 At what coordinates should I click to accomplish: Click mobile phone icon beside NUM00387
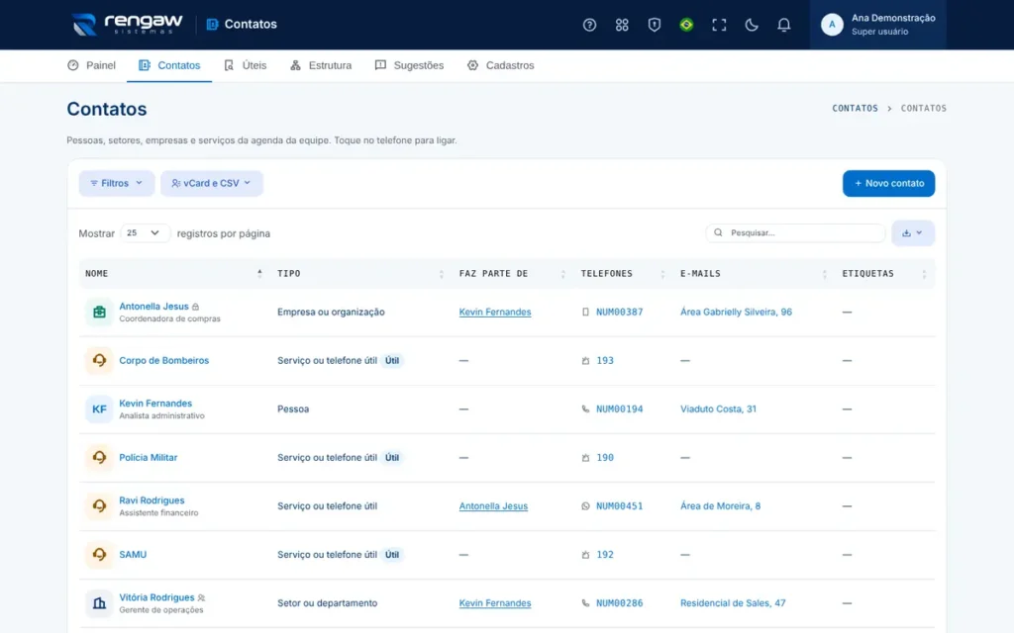585,312
